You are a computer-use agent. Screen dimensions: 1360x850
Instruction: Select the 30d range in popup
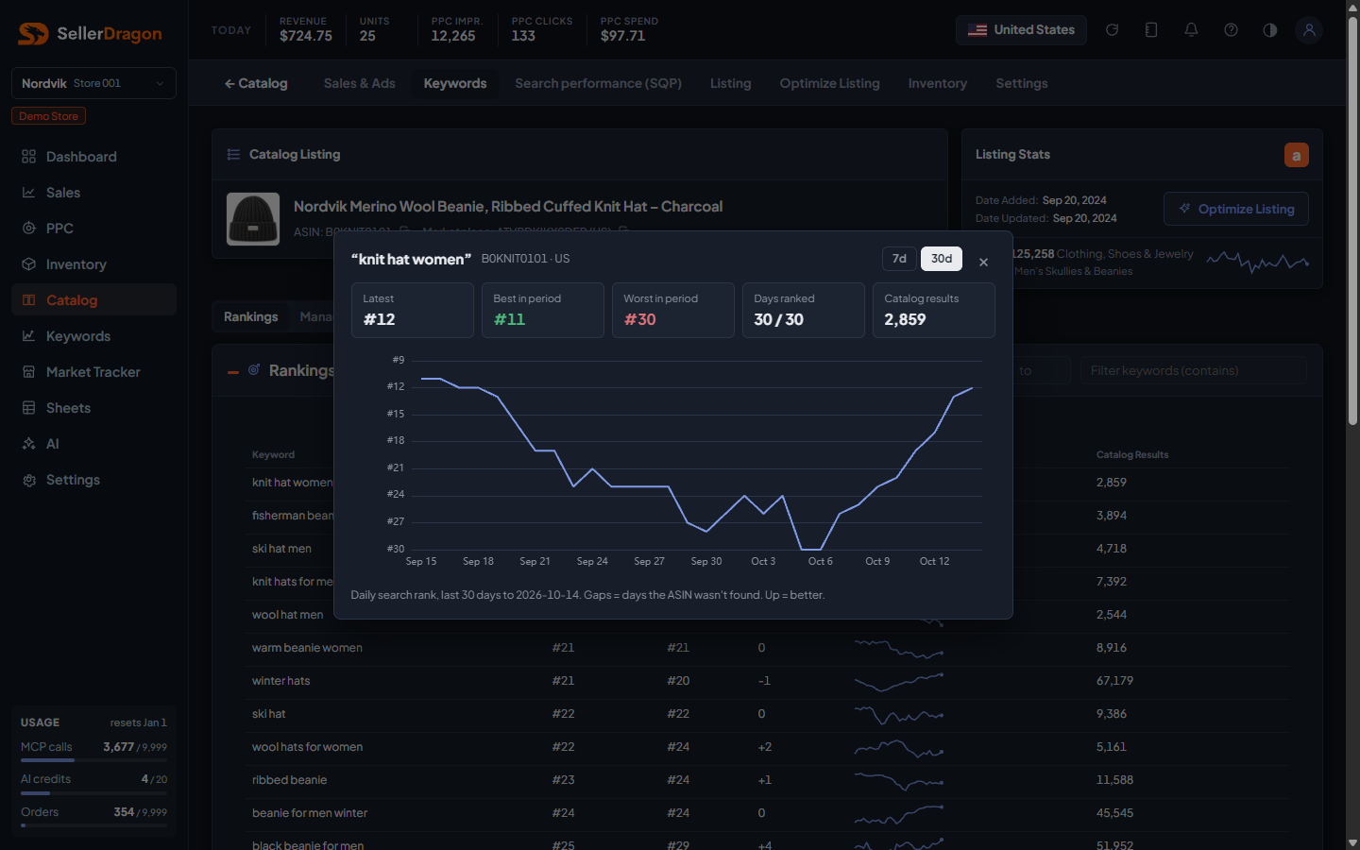tap(942, 259)
